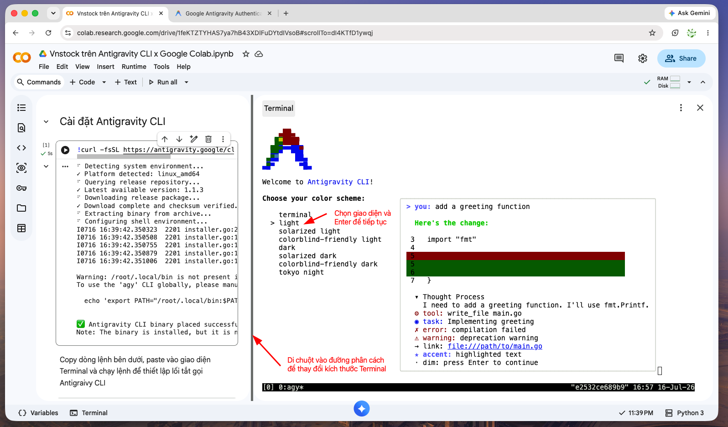Move the cell up
728x427 pixels.
click(165, 139)
